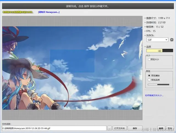Click the yellow 免费版本 watermark notice text

pos(18,12)
